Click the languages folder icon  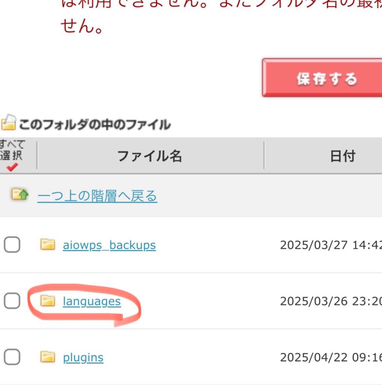click(47, 301)
